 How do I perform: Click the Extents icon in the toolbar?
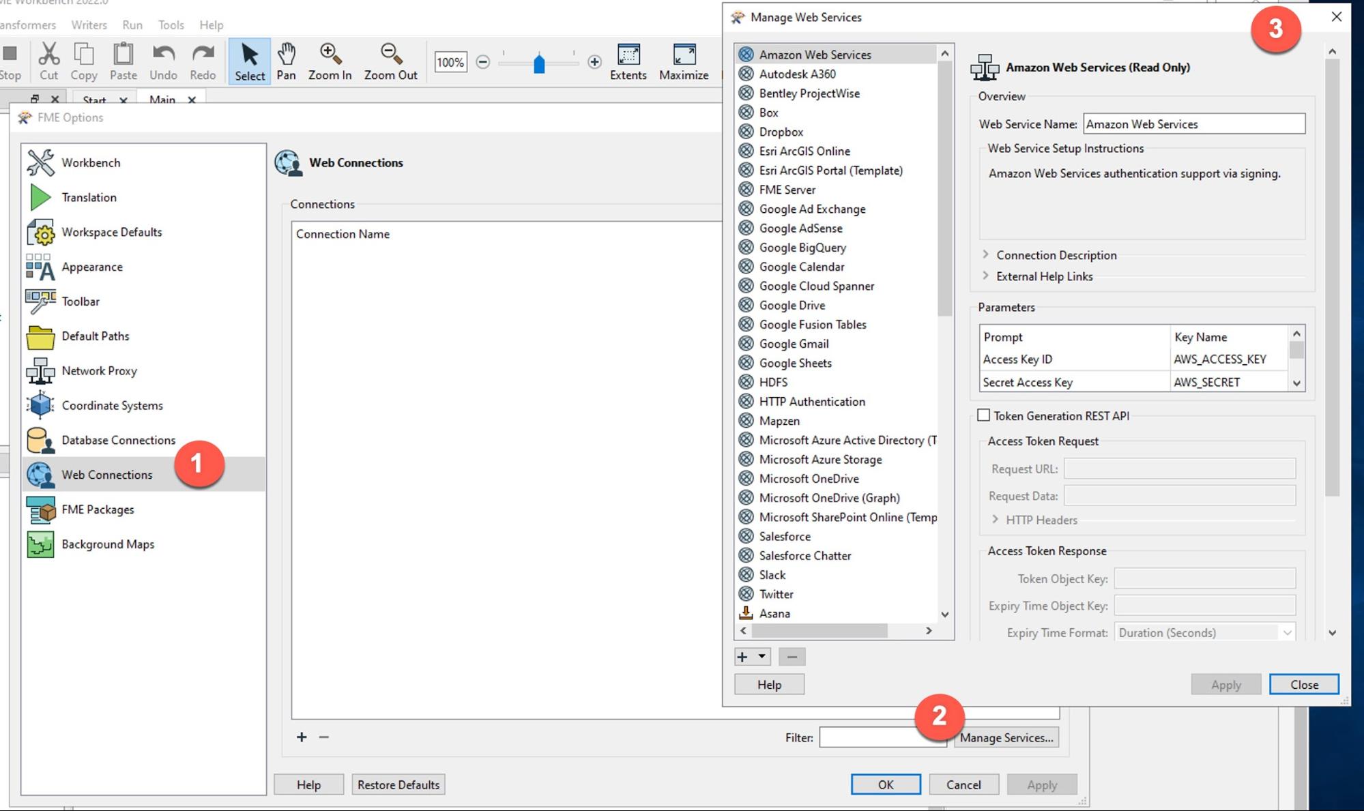click(x=628, y=60)
